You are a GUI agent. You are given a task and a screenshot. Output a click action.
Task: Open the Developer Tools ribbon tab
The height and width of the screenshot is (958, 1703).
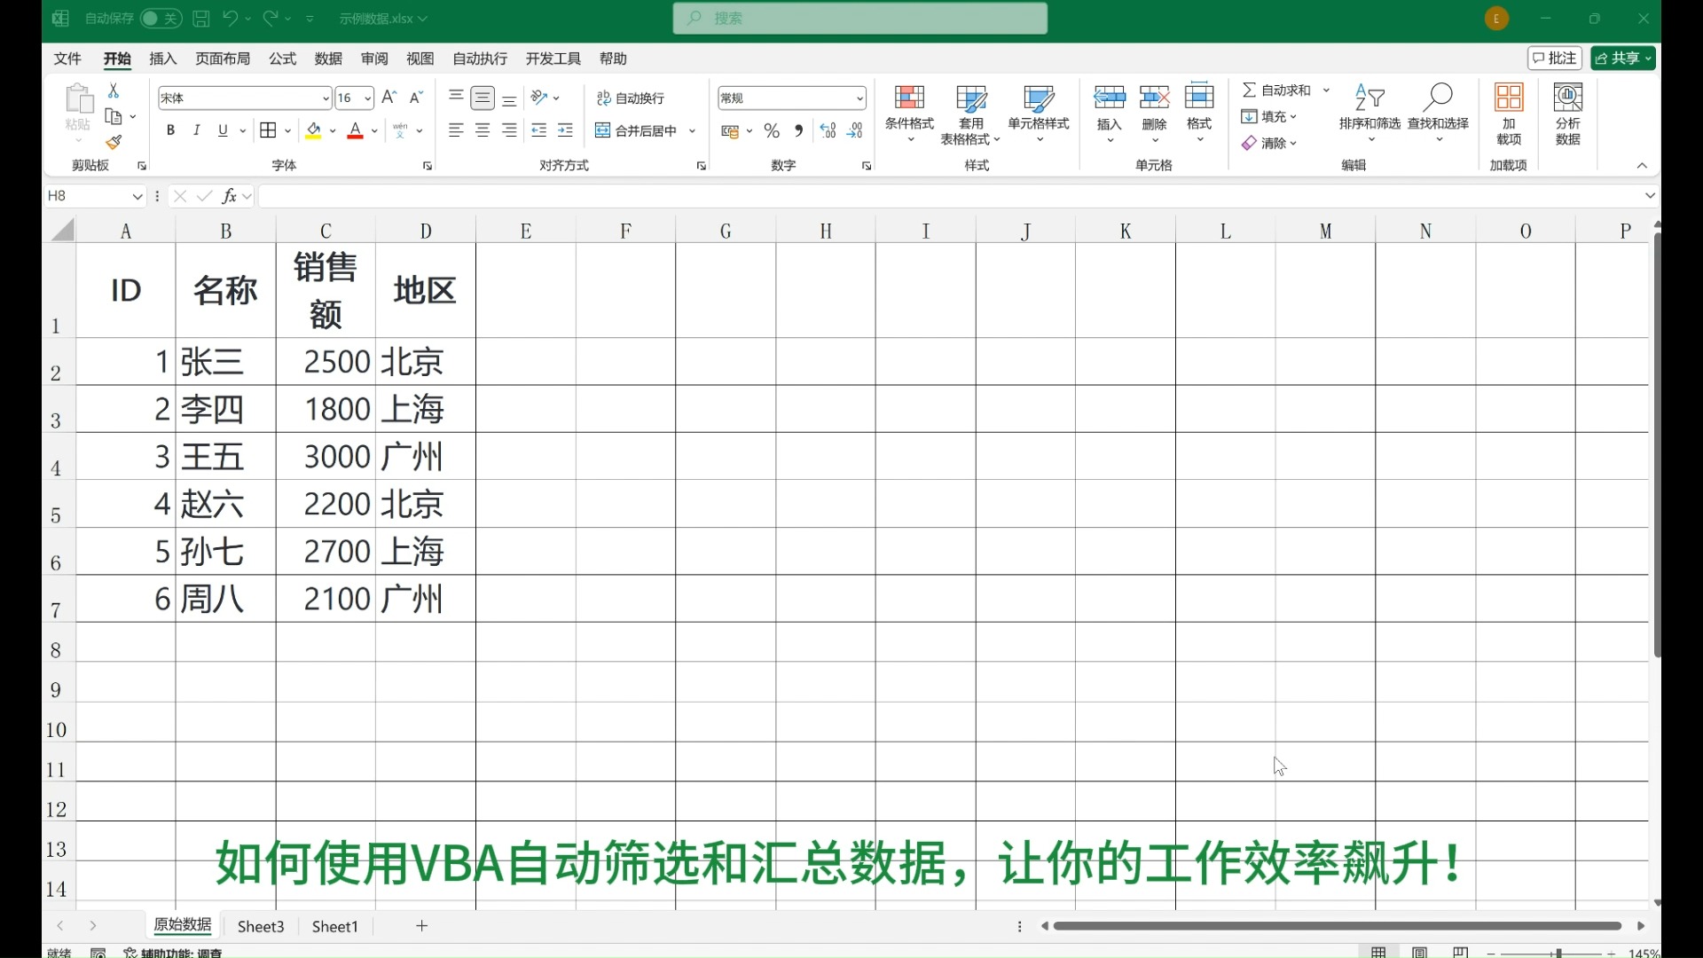click(x=553, y=59)
